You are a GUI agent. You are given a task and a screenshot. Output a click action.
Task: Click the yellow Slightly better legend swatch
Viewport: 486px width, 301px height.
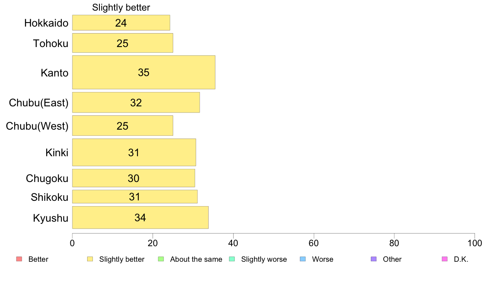coord(90,259)
